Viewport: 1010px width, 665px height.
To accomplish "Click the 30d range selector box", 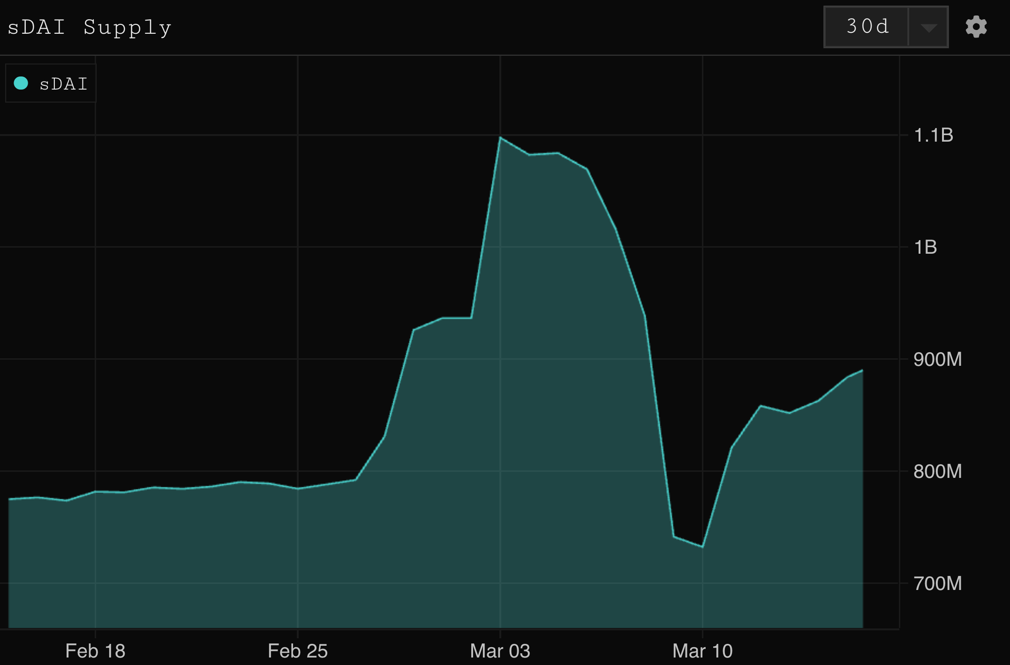I will click(867, 27).
